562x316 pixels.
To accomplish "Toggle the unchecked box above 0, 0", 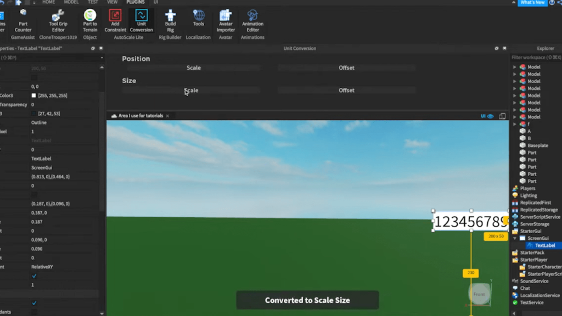I will click(34, 77).
